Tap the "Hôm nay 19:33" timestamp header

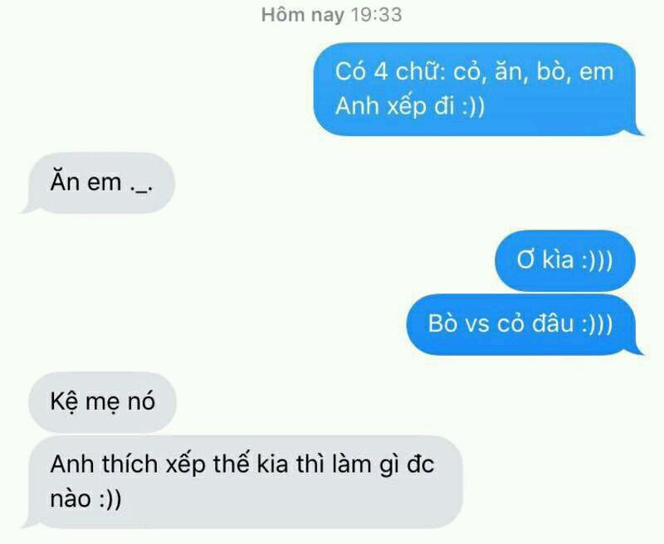(x=331, y=16)
